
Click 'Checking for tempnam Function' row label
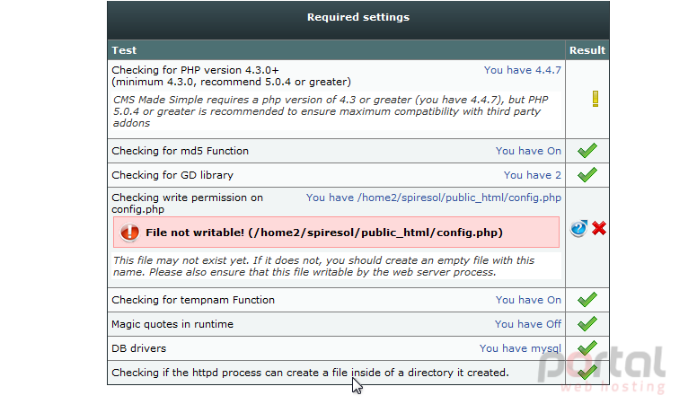[x=193, y=300]
